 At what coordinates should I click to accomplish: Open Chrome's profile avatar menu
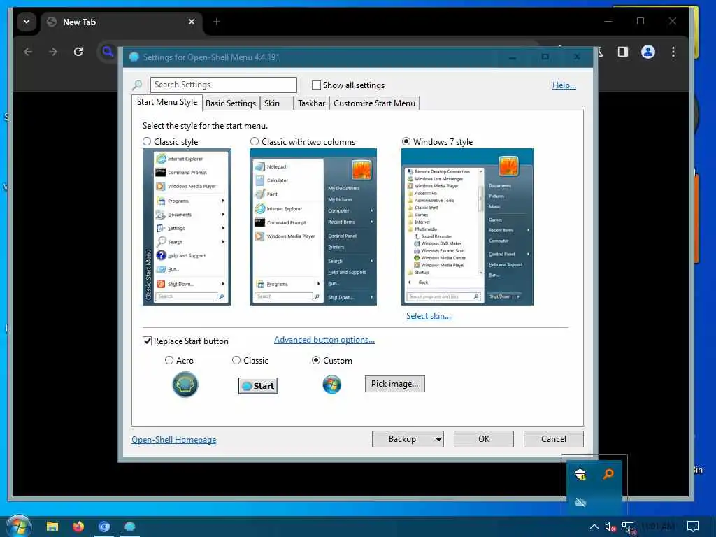[648, 52]
